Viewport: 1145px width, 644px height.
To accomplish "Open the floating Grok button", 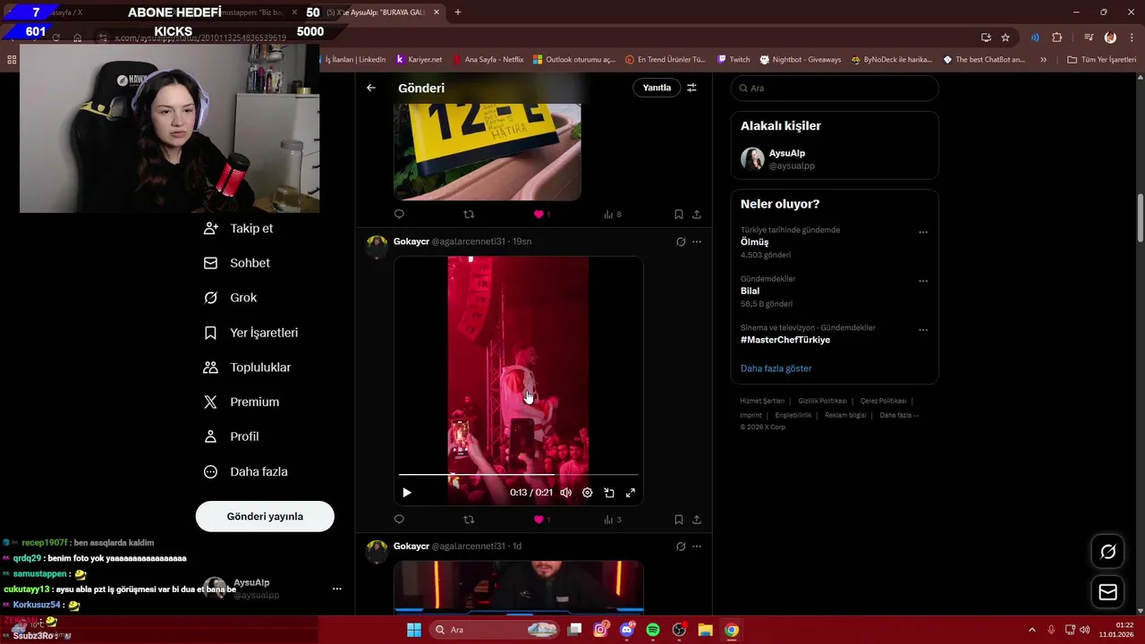I will pyautogui.click(x=1107, y=552).
